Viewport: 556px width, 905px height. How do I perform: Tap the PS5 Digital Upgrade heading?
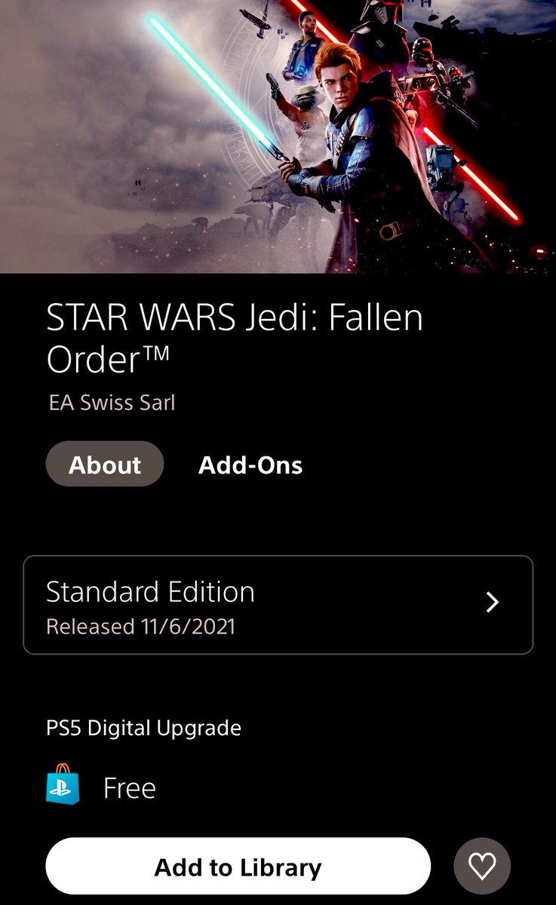point(143,729)
